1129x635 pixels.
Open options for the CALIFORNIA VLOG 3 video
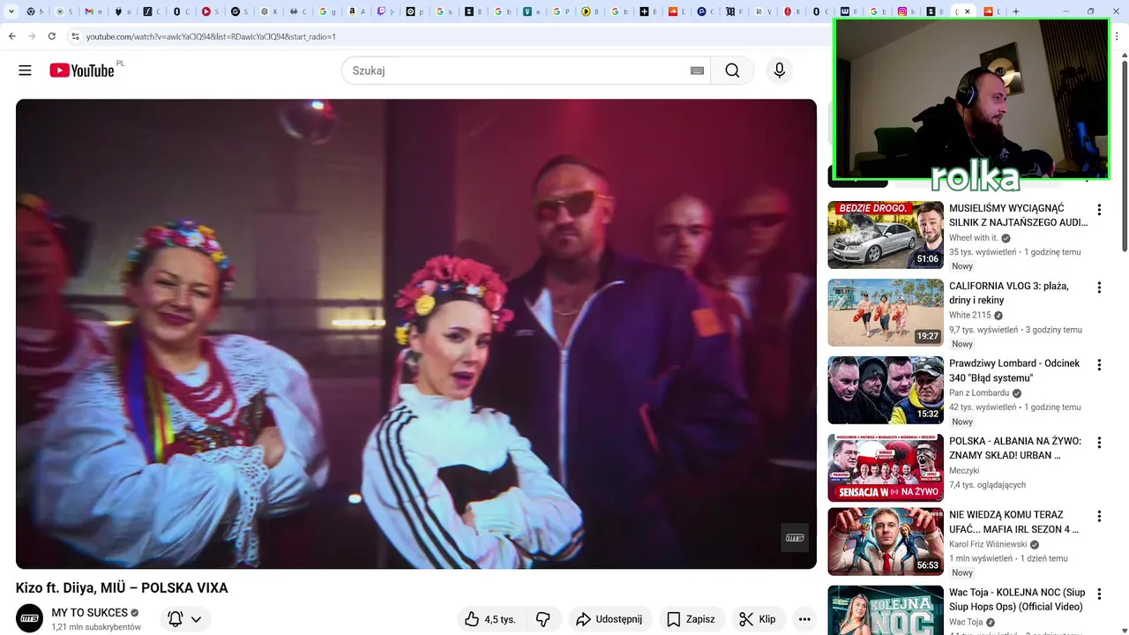(x=1099, y=288)
